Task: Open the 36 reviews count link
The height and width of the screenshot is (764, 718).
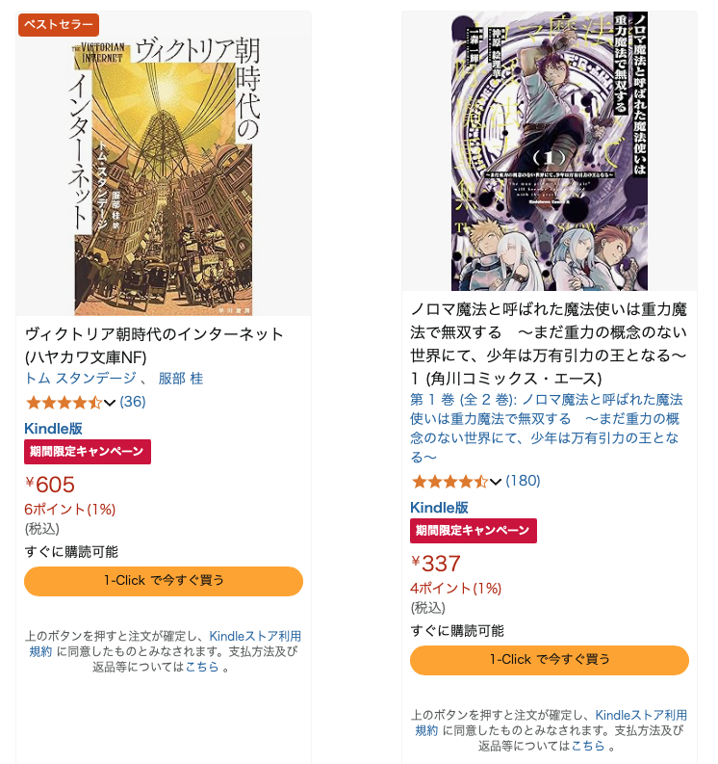Action: click(133, 402)
